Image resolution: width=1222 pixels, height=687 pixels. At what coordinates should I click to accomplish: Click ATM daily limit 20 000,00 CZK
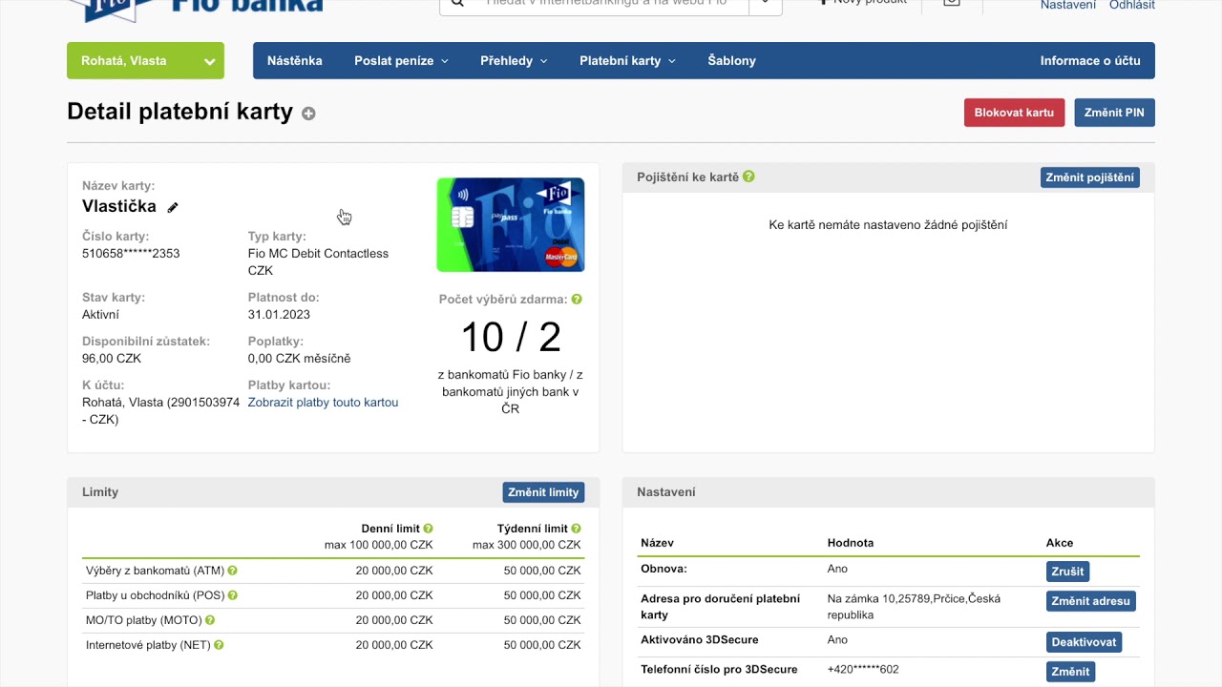(394, 571)
